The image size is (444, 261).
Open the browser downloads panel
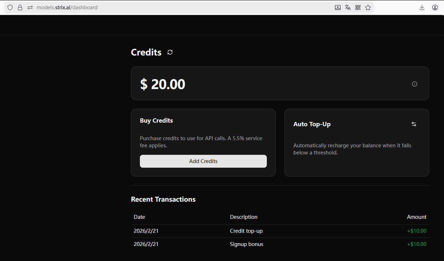pyautogui.click(x=422, y=8)
